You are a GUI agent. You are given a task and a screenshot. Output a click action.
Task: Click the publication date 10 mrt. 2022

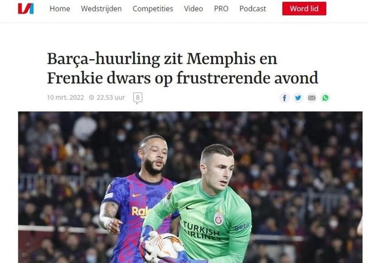pyautogui.click(x=66, y=97)
